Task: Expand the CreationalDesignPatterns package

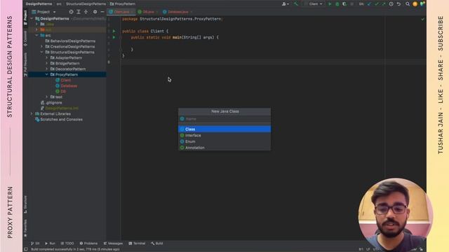Action: (x=42, y=47)
